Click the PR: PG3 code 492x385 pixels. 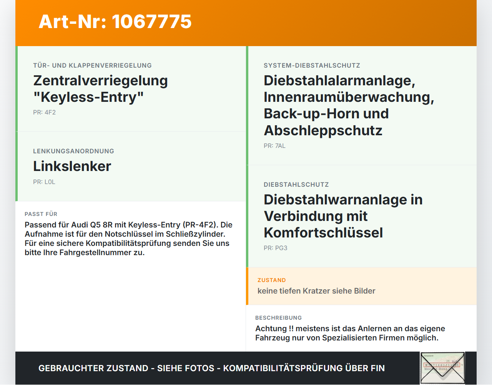[275, 248]
